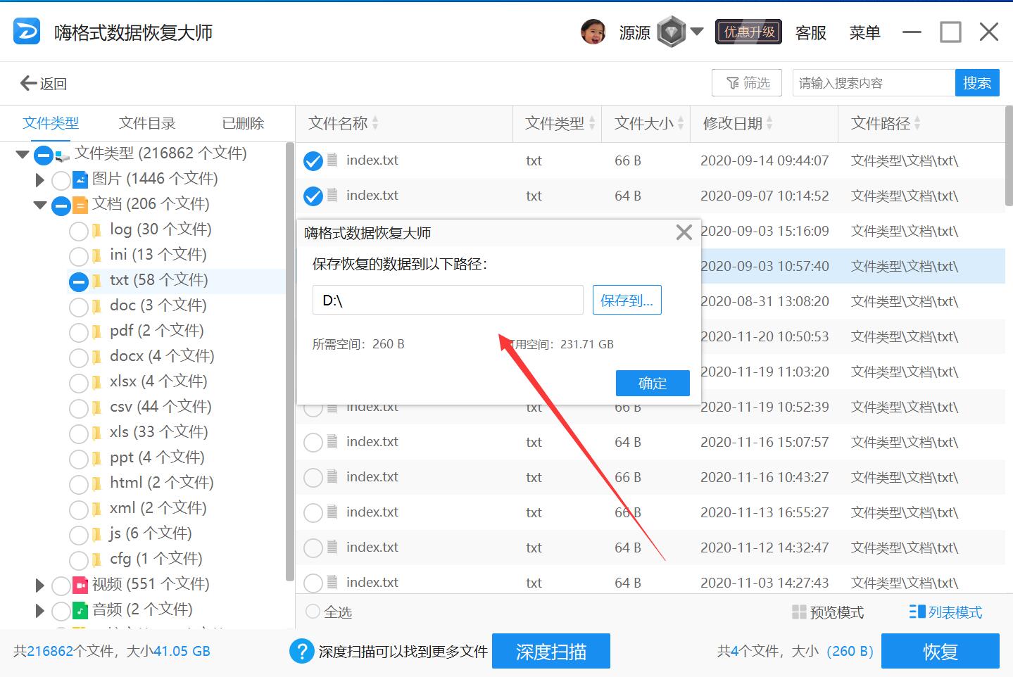Open the 筛选 filter panel

[x=746, y=82]
